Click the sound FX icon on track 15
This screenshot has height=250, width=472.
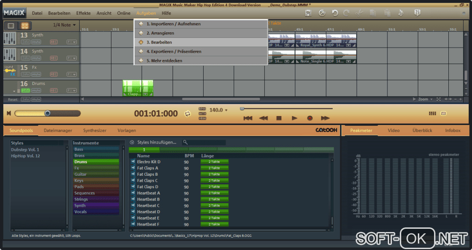pos(10,71)
